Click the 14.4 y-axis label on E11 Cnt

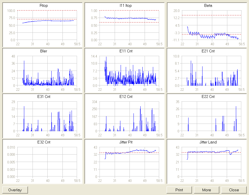click(x=95, y=56)
